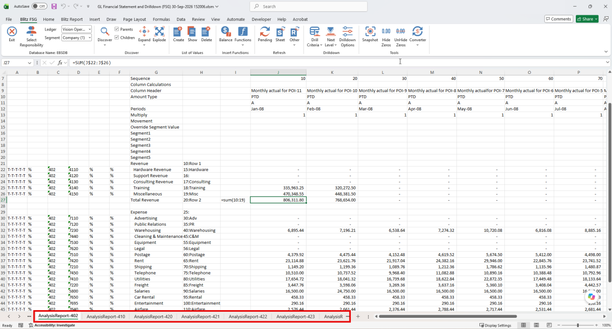Open Next Level drilldown menu
Image resolution: width=612 pixels, height=329 pixels.
pyautogui.click(x=330, y=36)
